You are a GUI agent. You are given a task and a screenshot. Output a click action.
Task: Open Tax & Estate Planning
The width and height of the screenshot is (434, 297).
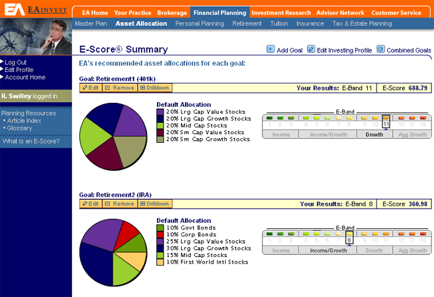[x=362, y=23]
